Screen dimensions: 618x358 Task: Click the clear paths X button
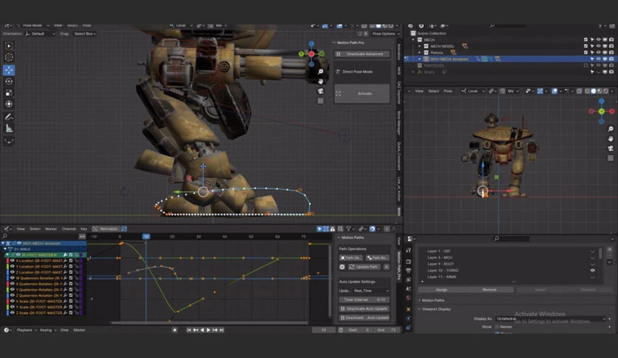(386, 267)
